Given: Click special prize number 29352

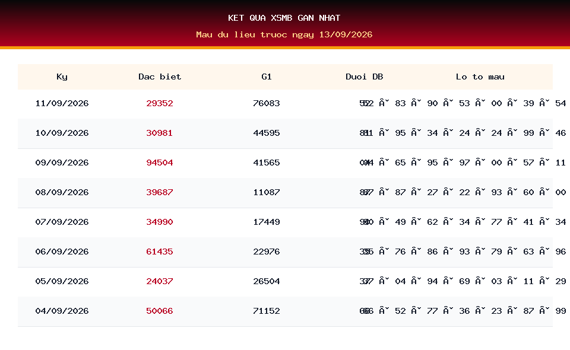Looking at the screenshot, I should 160,103.
